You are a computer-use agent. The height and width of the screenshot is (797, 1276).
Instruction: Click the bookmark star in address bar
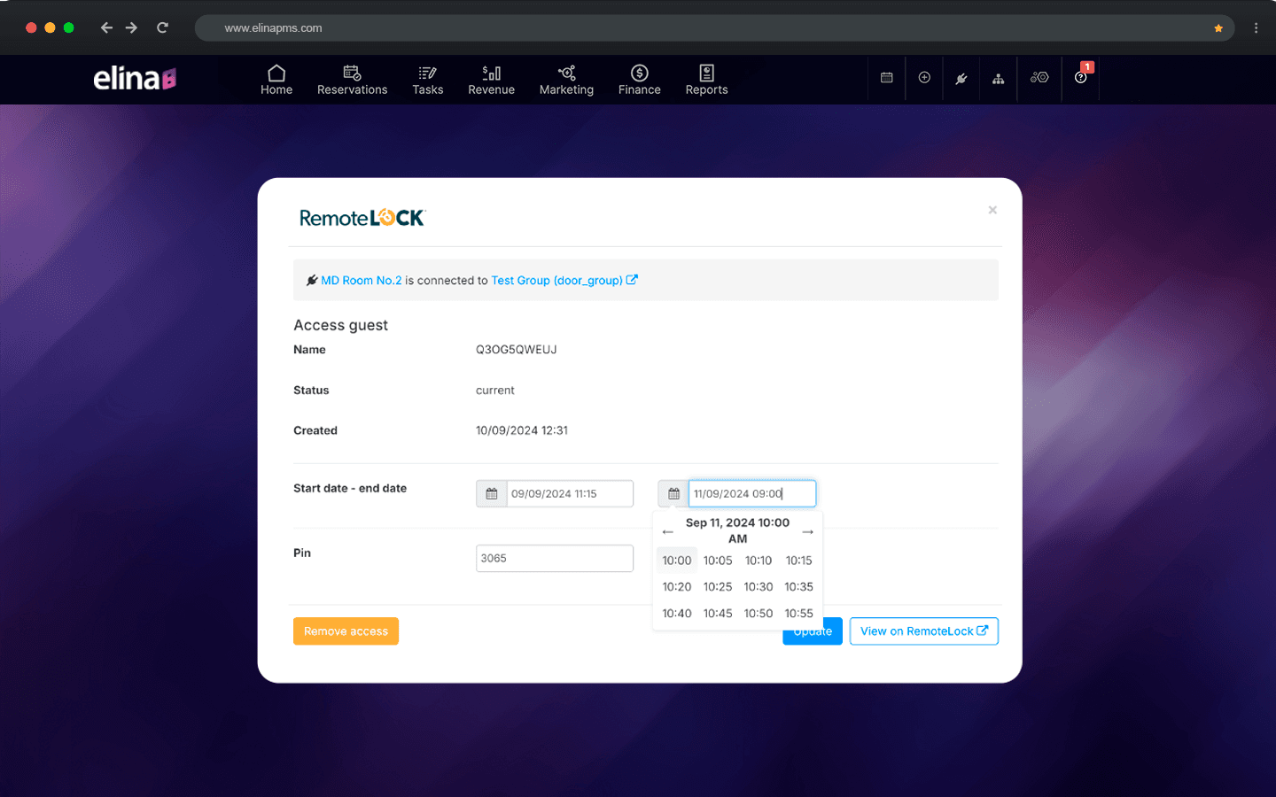pos(1218,28)
